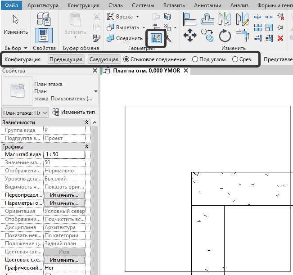Open the Архитектура ribbon tab
293x275 pixels.
pos(43,5)
